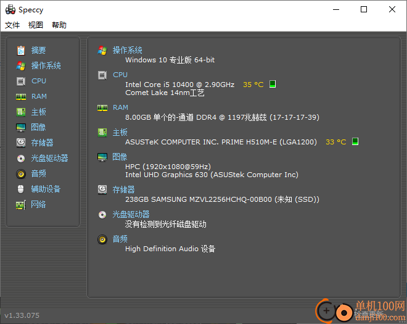
Task: Click the 主板 motherboard icon in the sidebar
Action: (21, 112)
